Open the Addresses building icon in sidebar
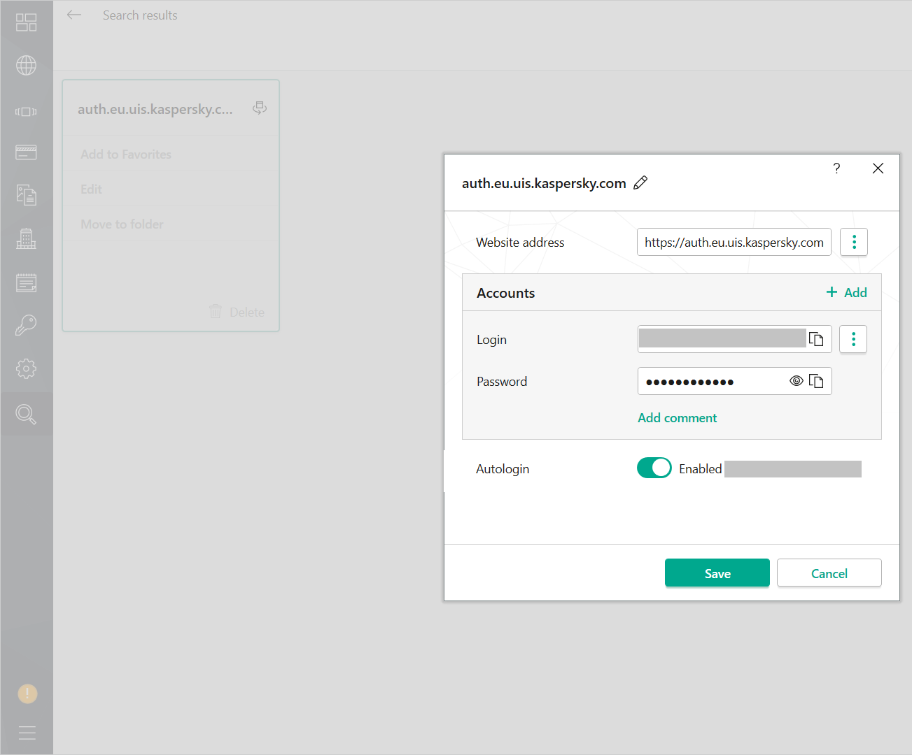Screen dimensions: 912x755 26,239
